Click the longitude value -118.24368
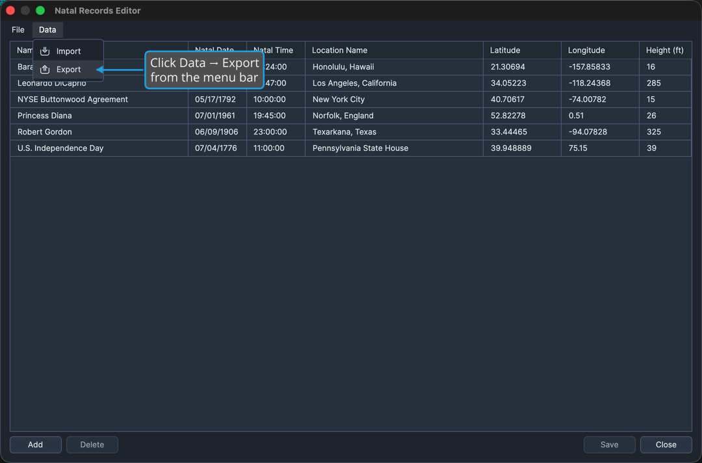702x463 pixels. tap(589, 83)
